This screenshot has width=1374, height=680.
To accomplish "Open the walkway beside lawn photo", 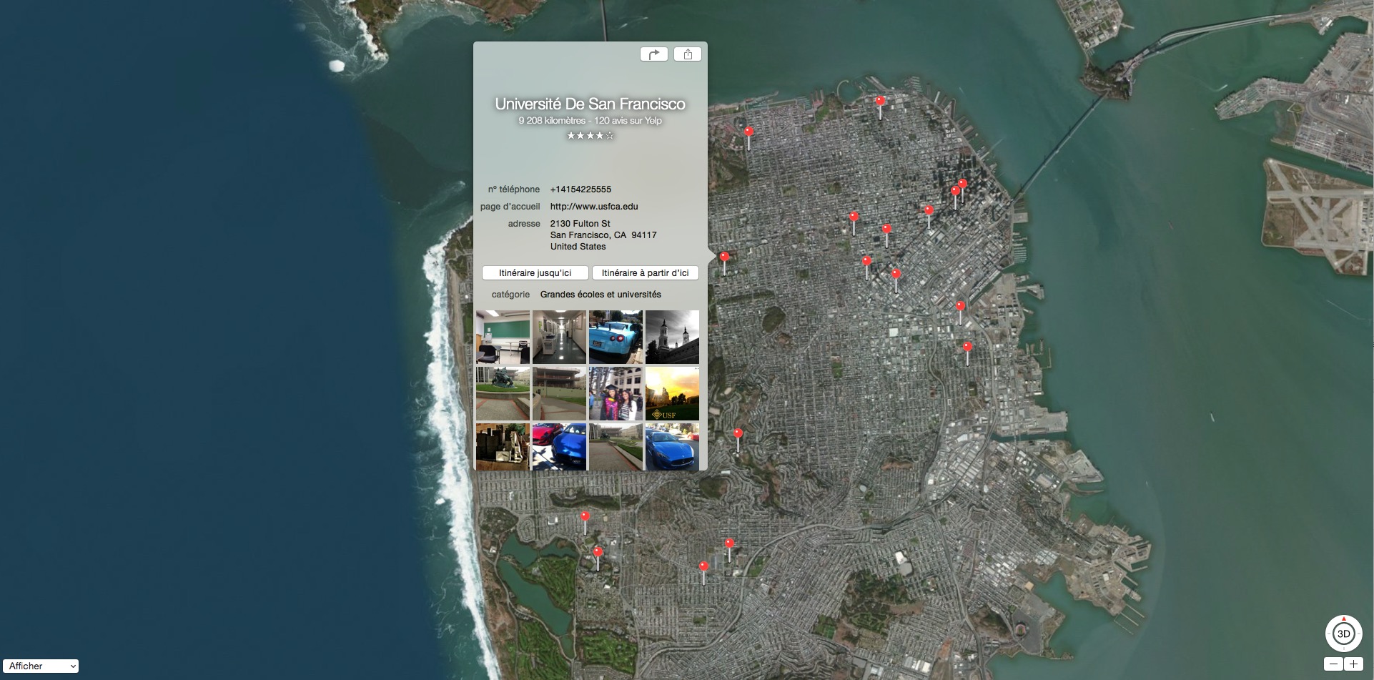I will [x=616, y=447].
